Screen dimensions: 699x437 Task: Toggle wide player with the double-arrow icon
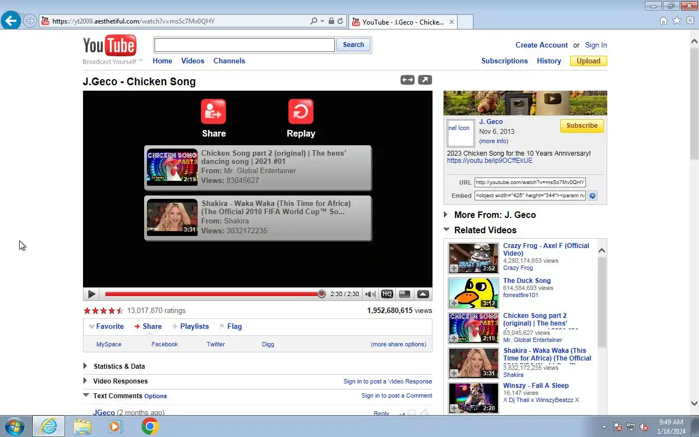click(x=407, y=80)
